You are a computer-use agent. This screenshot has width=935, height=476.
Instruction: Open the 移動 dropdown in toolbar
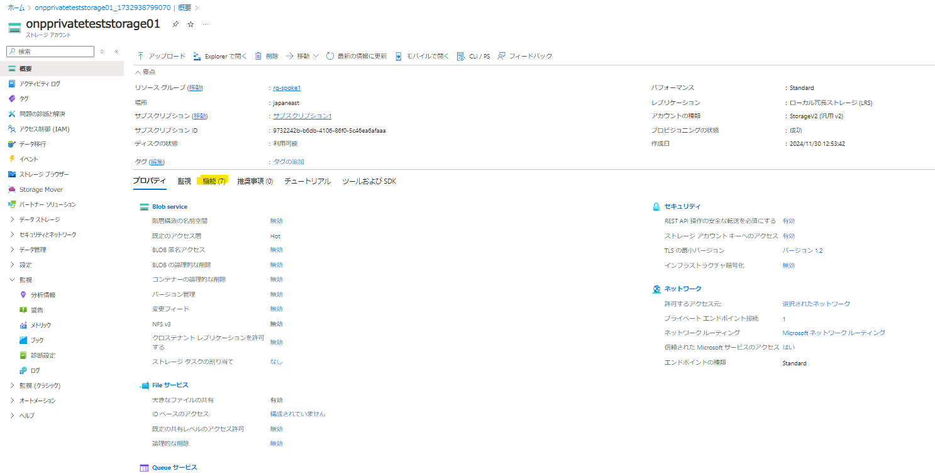(302, 56)
